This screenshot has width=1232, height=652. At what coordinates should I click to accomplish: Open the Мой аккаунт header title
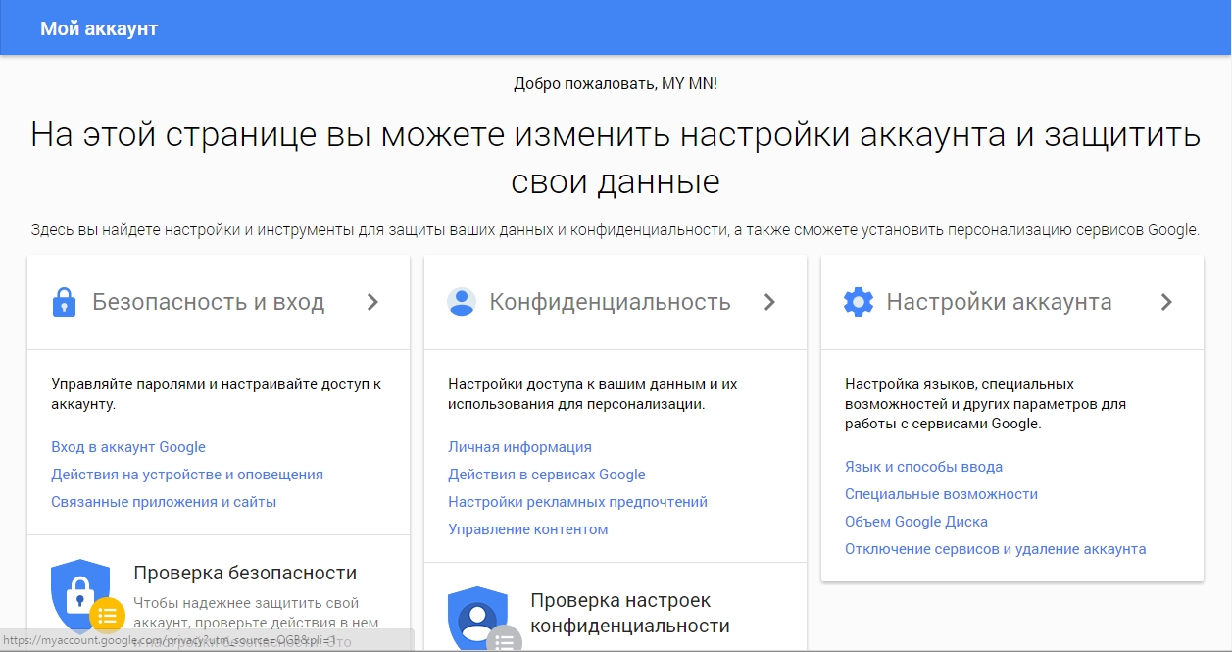pos(99,28)
